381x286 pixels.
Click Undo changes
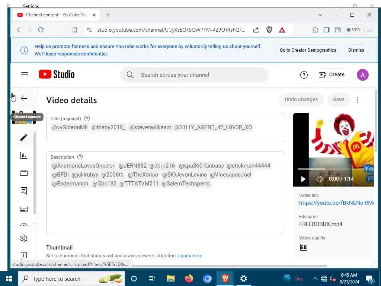(301, 99)
